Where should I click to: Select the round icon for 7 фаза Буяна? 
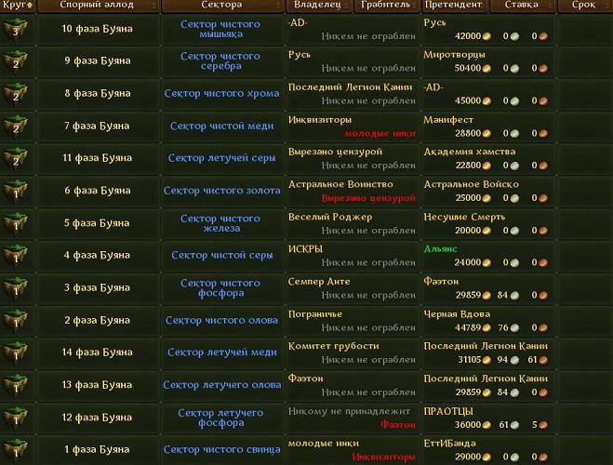[x=17, y=126]
